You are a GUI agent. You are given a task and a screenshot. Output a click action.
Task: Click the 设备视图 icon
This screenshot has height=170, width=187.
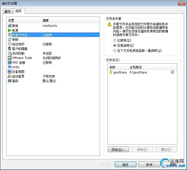point(10,71)
